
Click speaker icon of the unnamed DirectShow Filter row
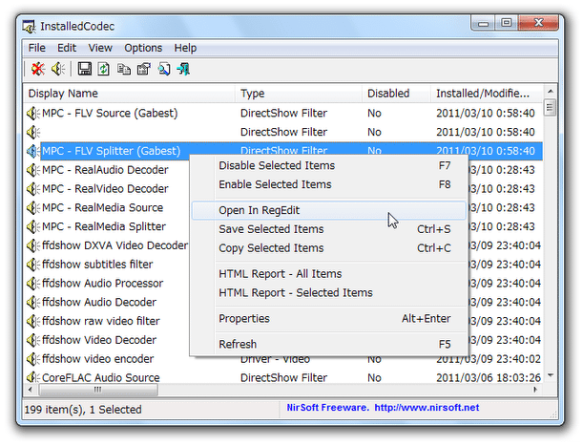pos(33,132)
